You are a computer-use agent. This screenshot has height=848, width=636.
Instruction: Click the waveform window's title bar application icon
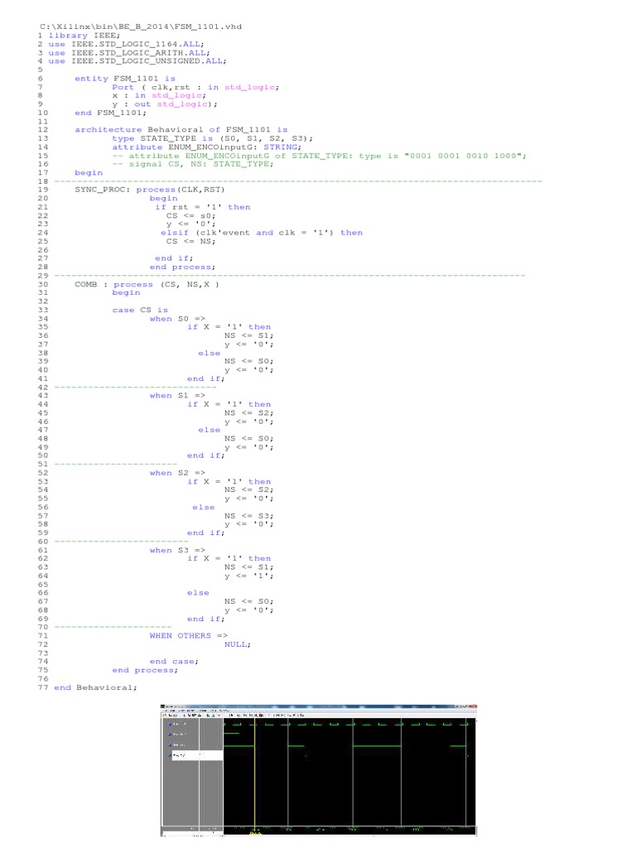click(163, 706)
